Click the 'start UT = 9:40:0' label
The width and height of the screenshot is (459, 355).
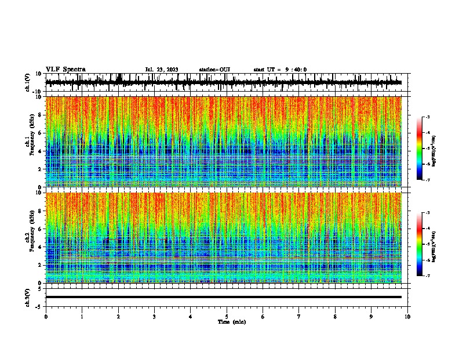(x=280, y=70)
